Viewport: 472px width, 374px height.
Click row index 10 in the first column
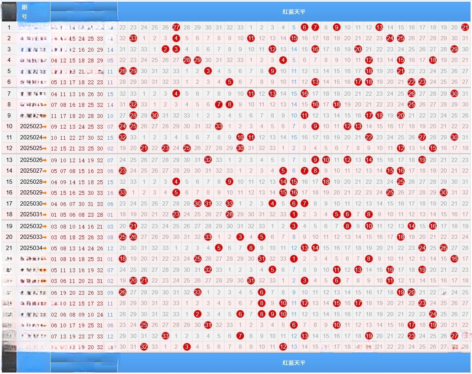tap(9, 126)
